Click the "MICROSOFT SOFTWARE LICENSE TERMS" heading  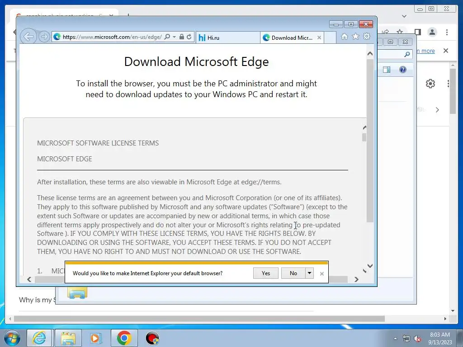coord(98,143)
